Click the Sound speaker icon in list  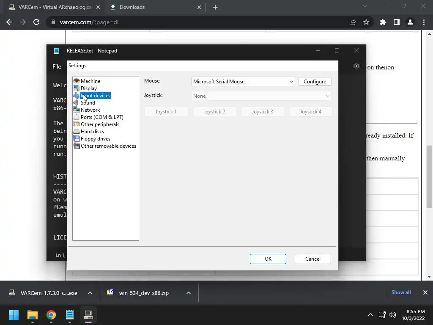pyautogui.click(x=77, y=102)
